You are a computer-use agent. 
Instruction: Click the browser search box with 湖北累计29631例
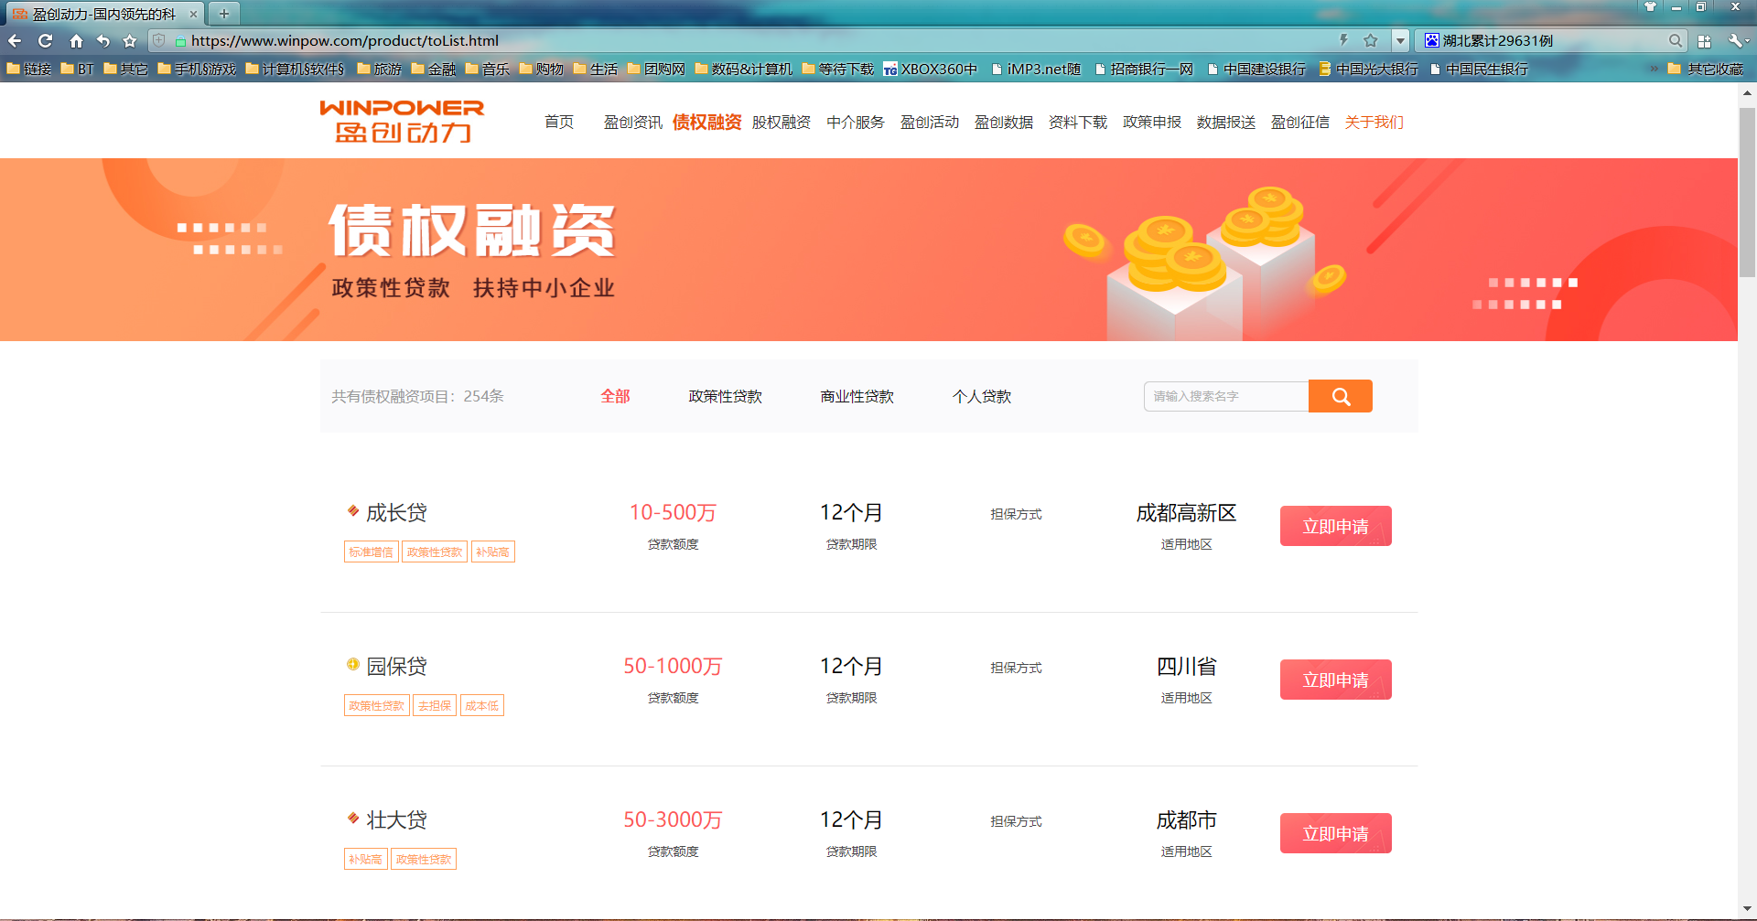(x=1551, y=40)
